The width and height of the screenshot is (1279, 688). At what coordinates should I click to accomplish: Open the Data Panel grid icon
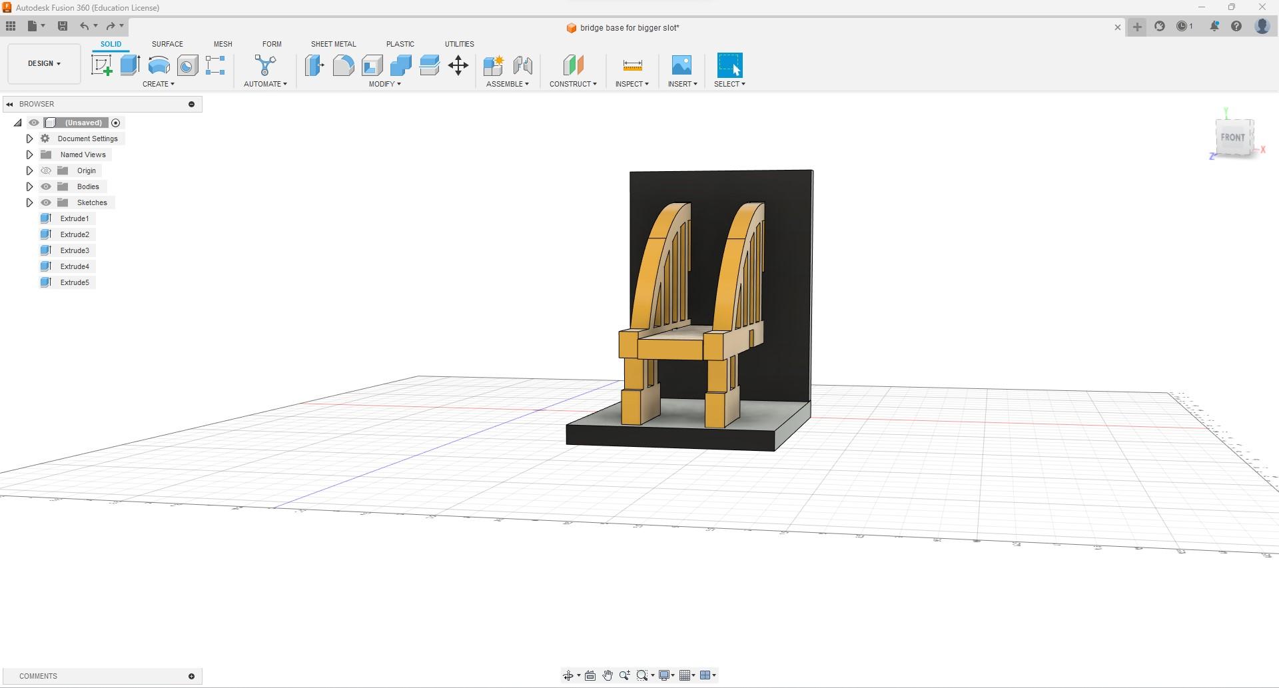pyautogui.click(x=11, y=26)
